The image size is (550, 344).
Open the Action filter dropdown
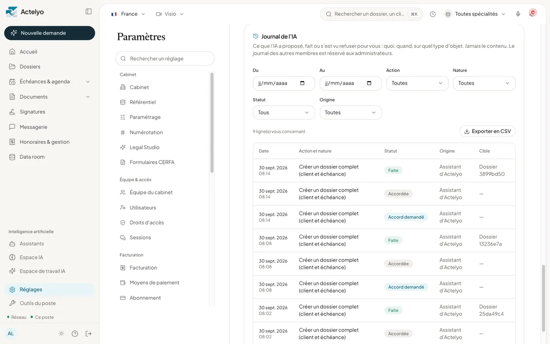pos(417,83)
